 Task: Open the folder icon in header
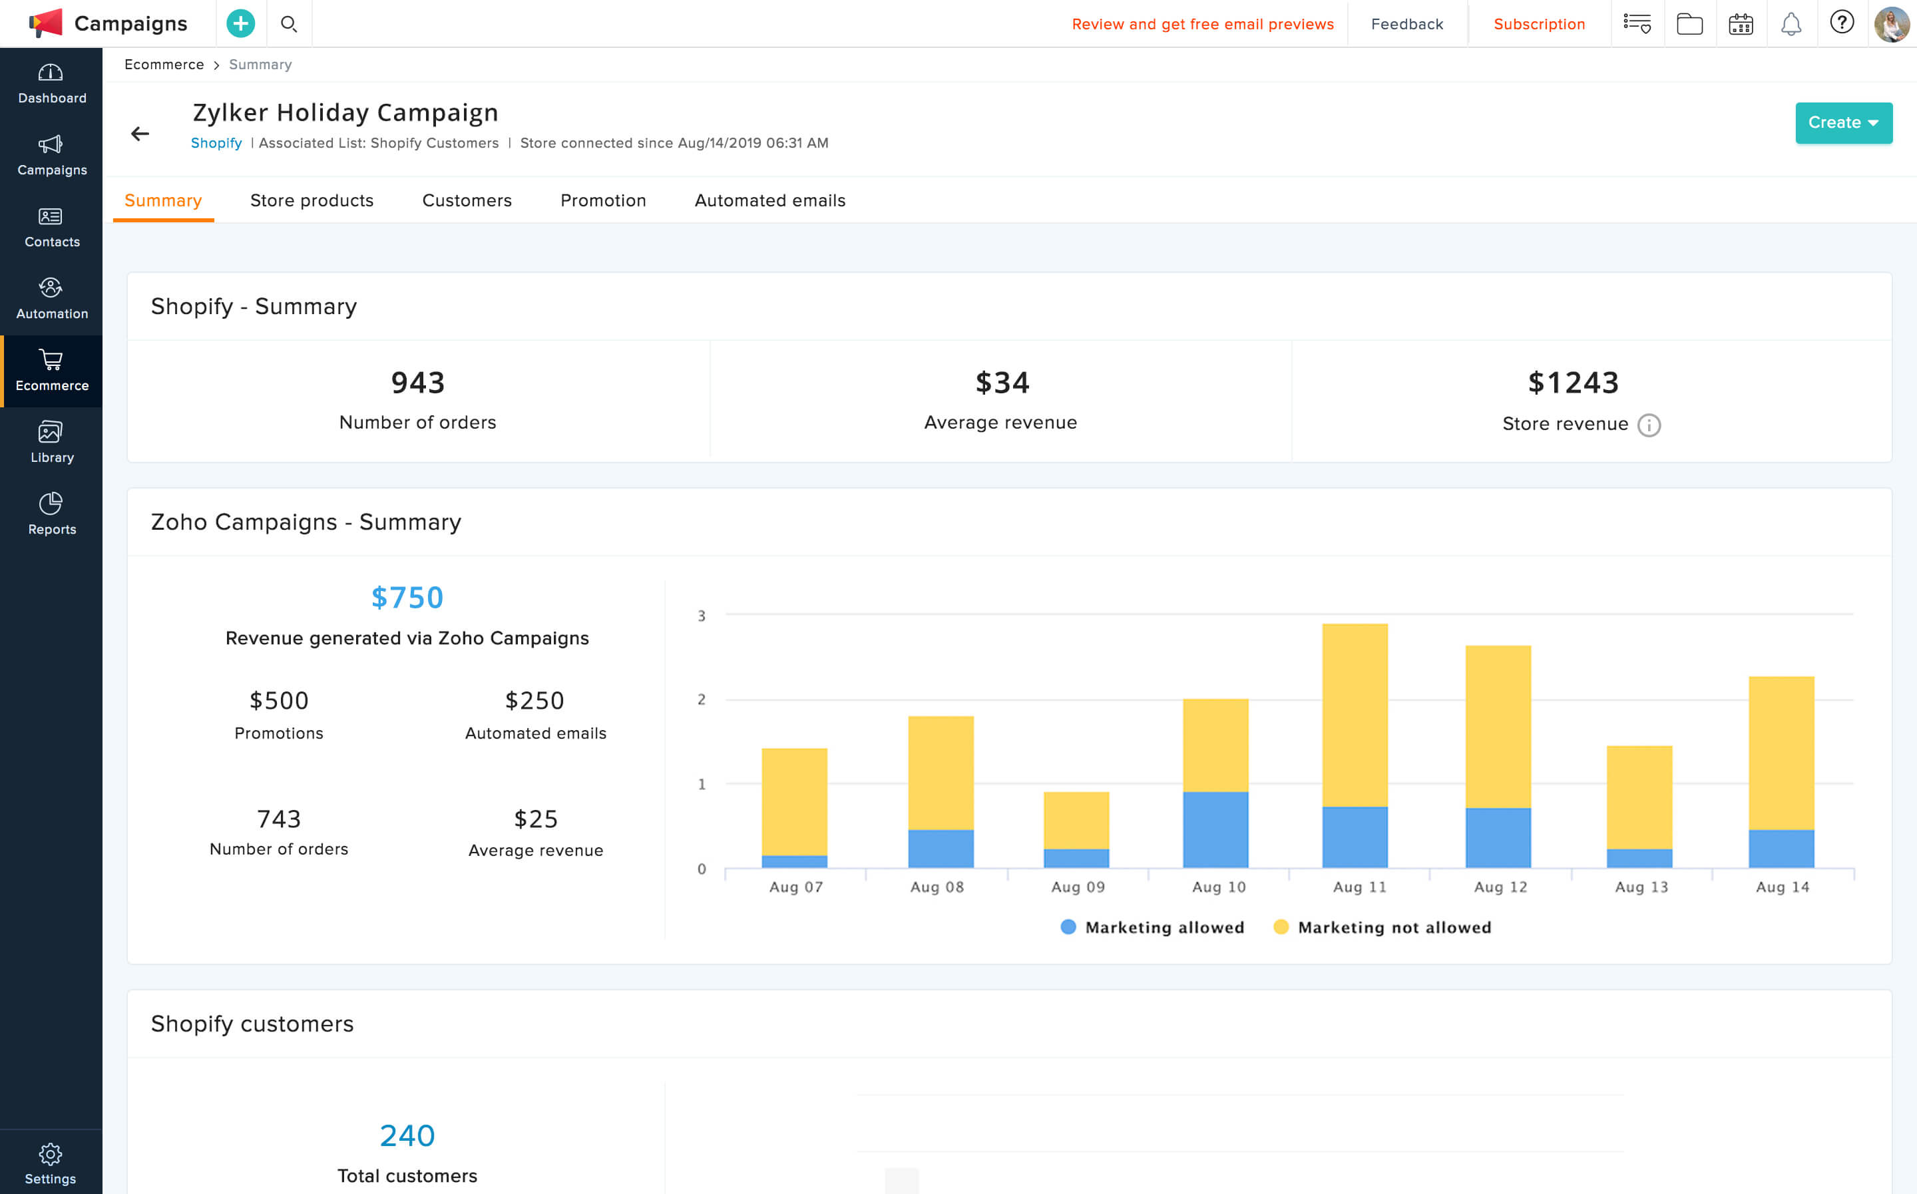pyautogui.click(x=1689, y=24)
